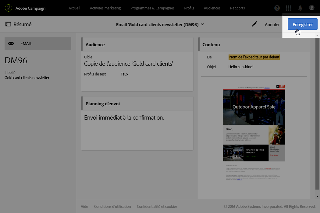Open Conditions d'utilisation link
Viewport: 320px width, 213px height.
point(112,207)
